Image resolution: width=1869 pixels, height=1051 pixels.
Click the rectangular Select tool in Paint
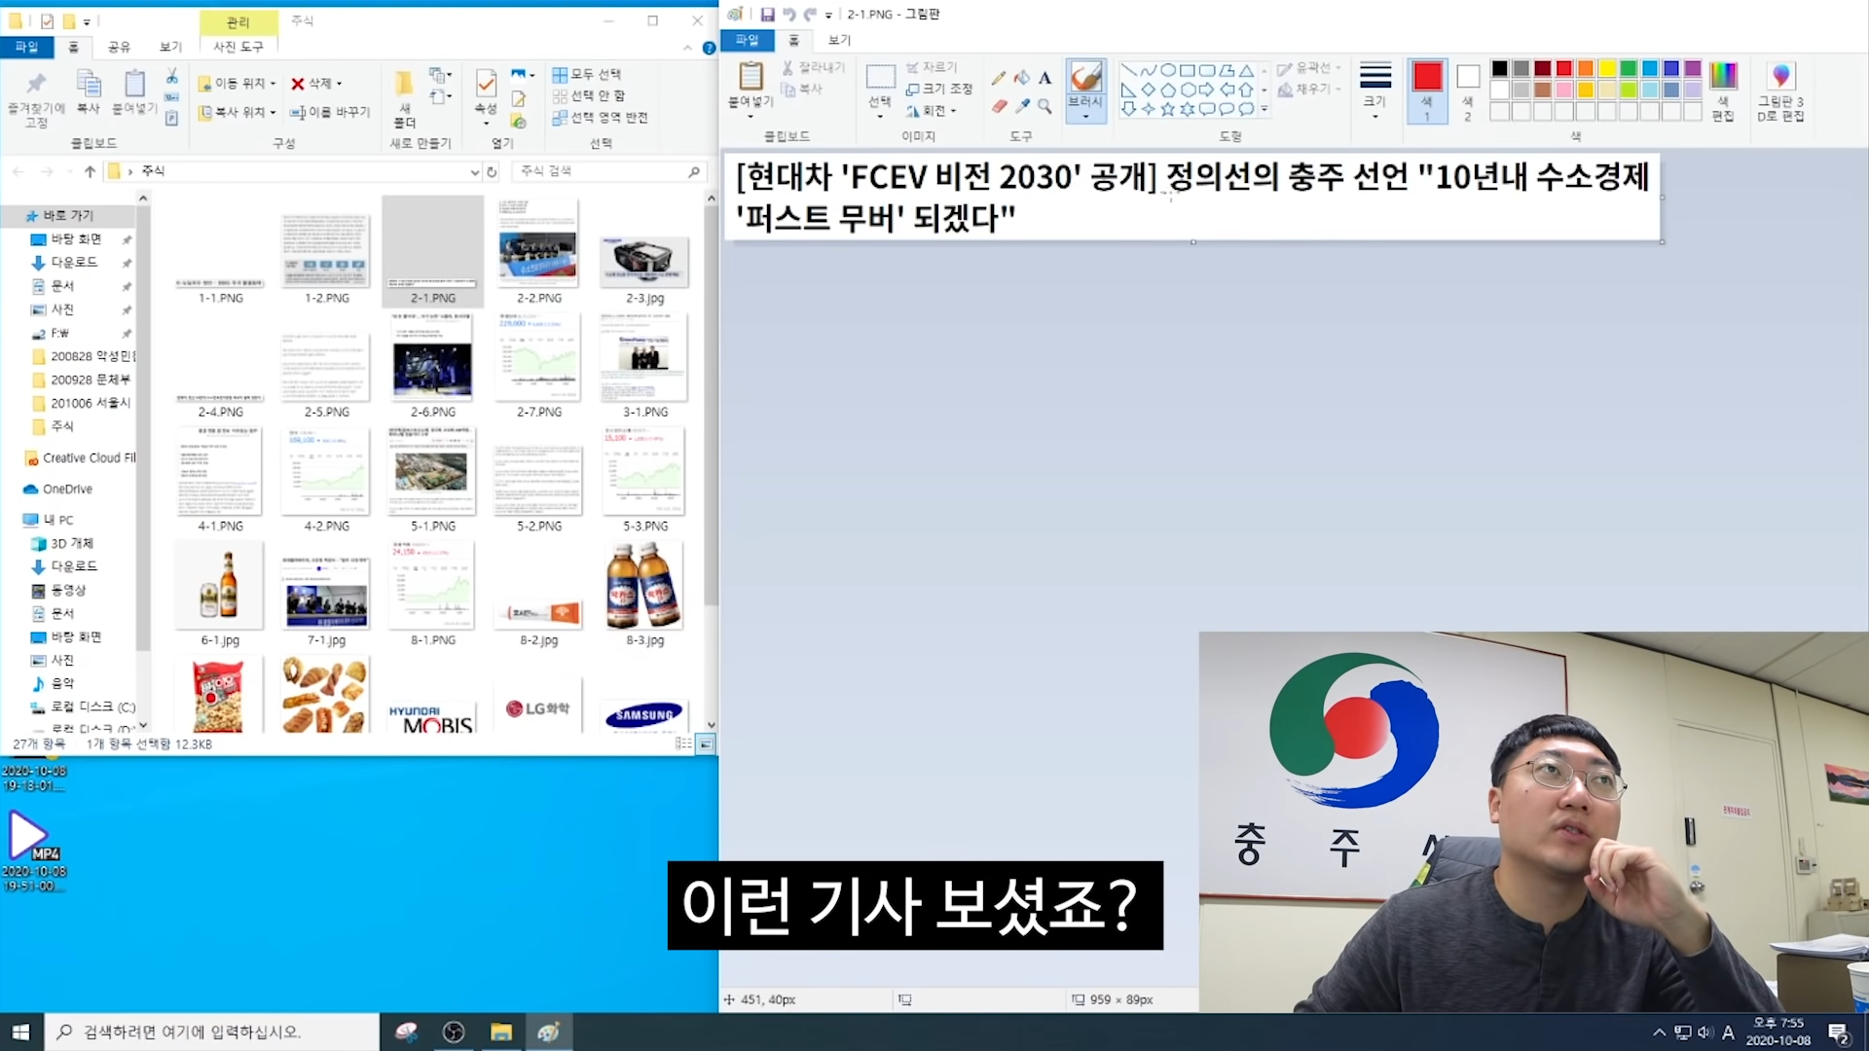[x=880, y=78]
